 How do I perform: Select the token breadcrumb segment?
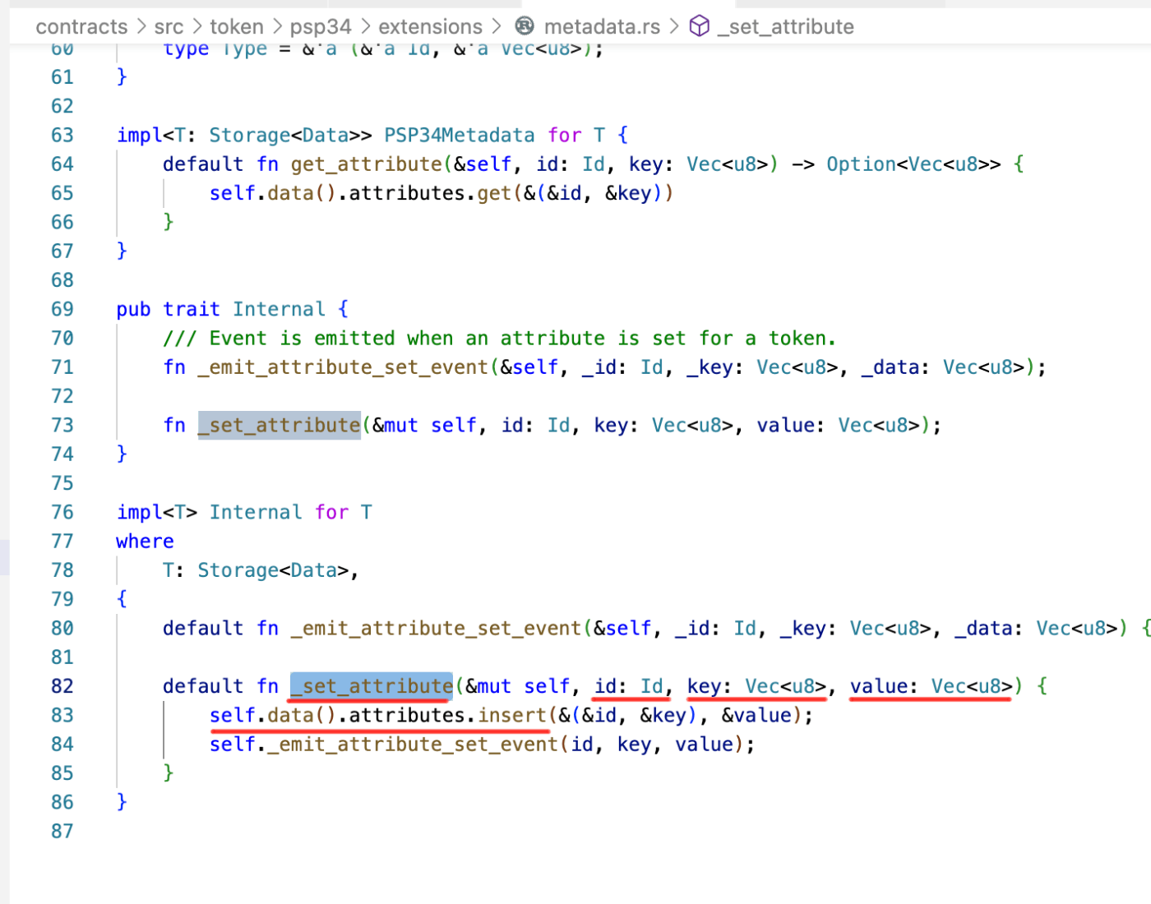tap(237, 27)
